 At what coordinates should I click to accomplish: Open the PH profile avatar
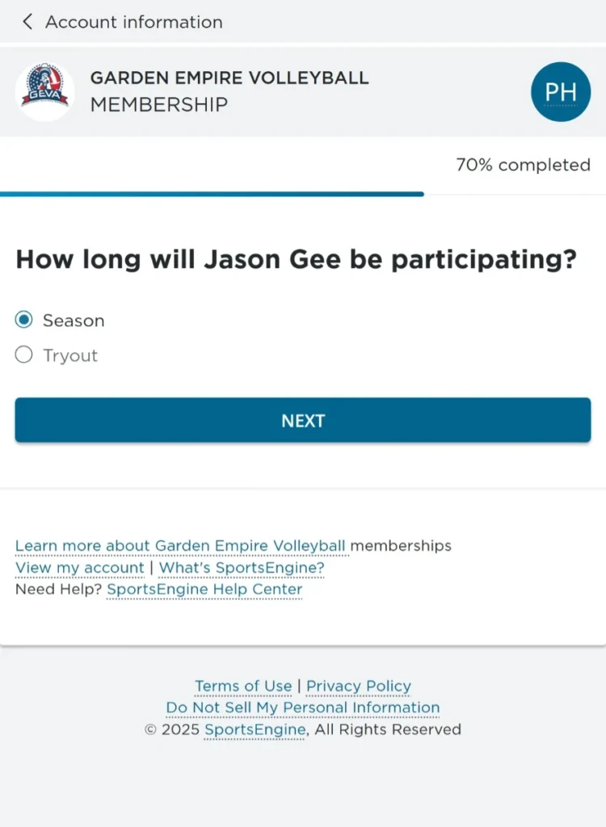[560, 91]
